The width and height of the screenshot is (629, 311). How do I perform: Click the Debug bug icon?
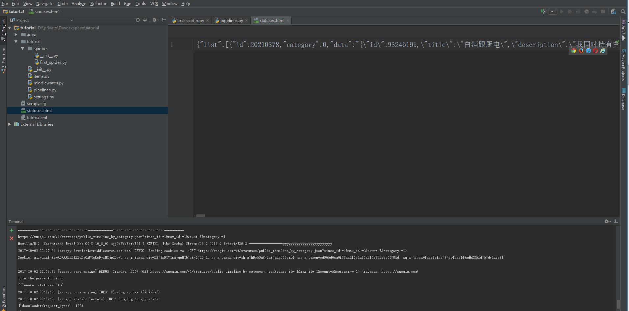click(x=570, y=11)
